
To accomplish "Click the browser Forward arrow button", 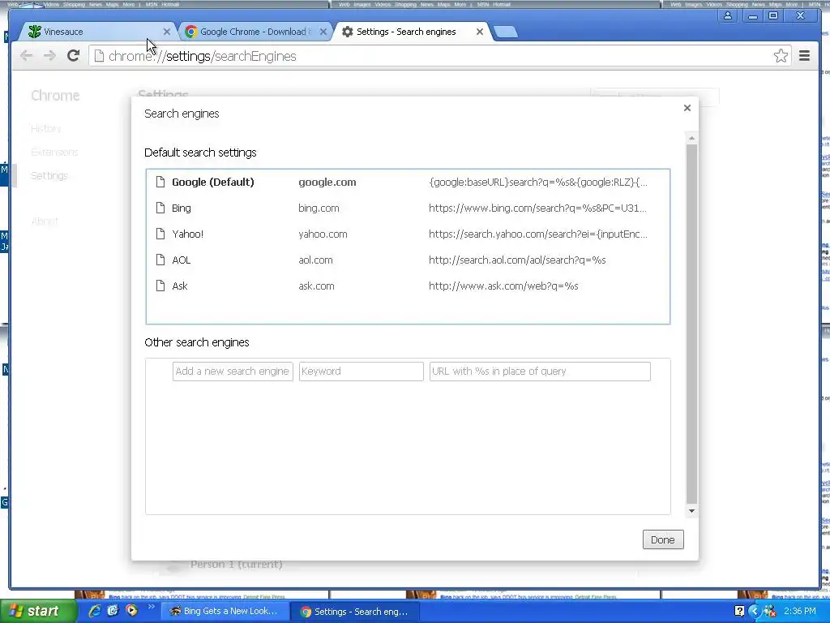I will point(49,56).
